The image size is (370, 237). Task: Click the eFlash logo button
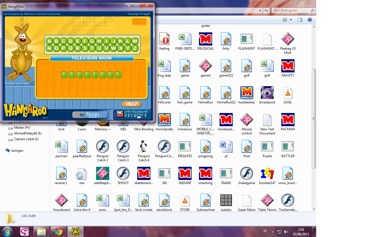[x=90, y=115]
